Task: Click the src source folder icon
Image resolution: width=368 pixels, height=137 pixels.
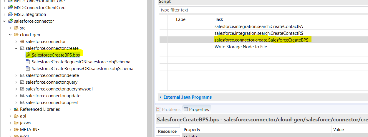Action: (x=16, y=28)
